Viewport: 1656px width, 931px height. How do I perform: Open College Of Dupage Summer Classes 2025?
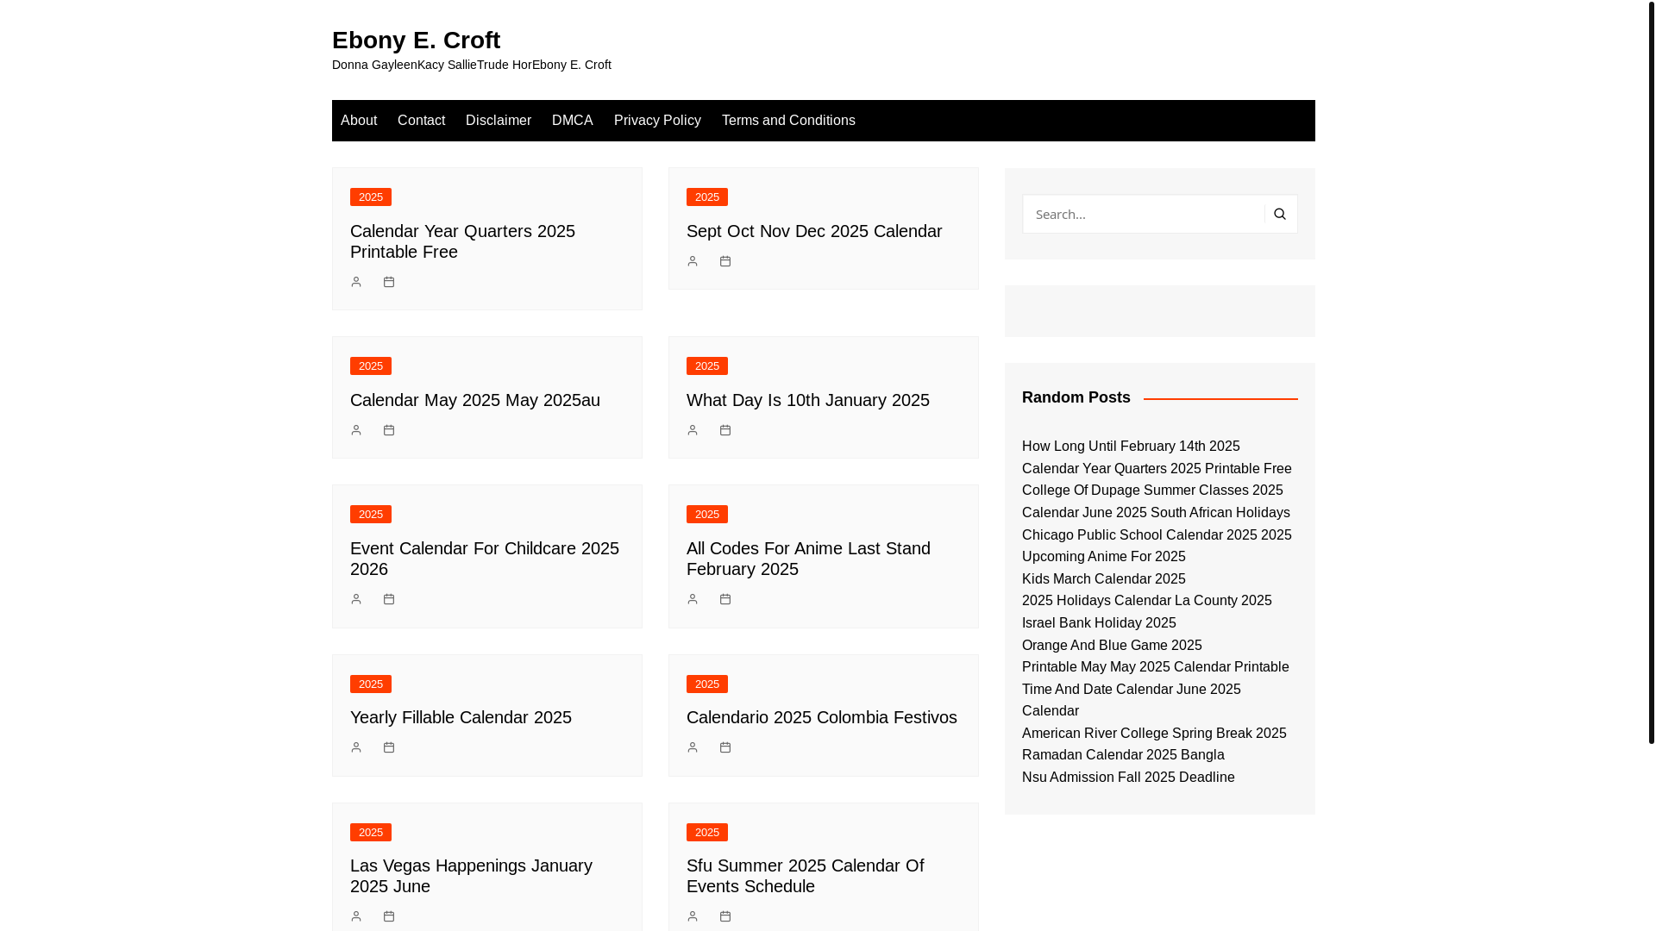[1152, 490]
